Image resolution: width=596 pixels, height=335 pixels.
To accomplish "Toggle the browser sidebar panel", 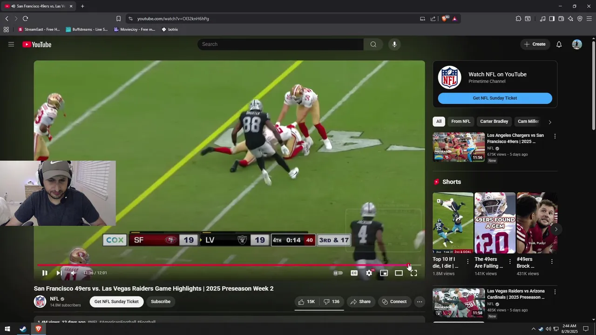I will pyautogui.click(x=552, y=19).
